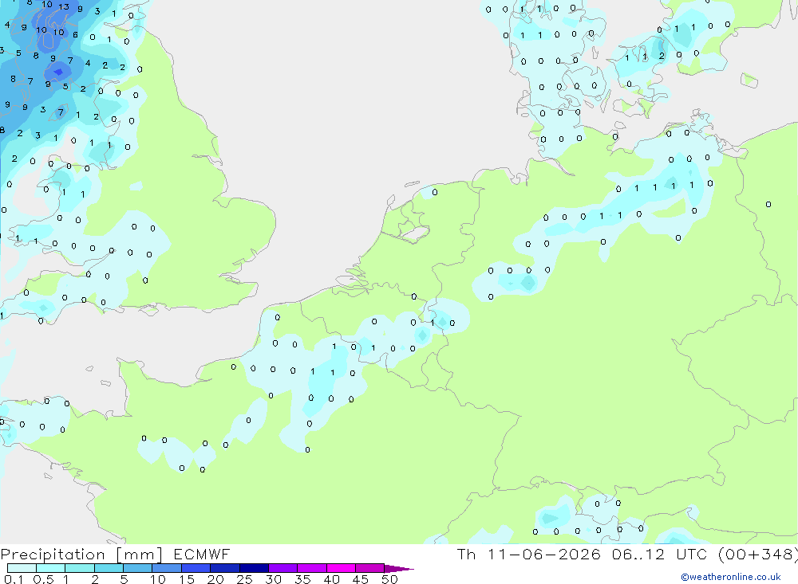Click the 0.1–0.5 mm palest cyan legend swatch
Image resolution: width=798 pixels, height=584 pixels.
[22, 568]
